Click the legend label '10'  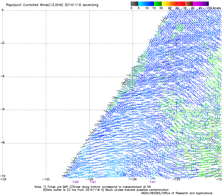tap(147, 8)
